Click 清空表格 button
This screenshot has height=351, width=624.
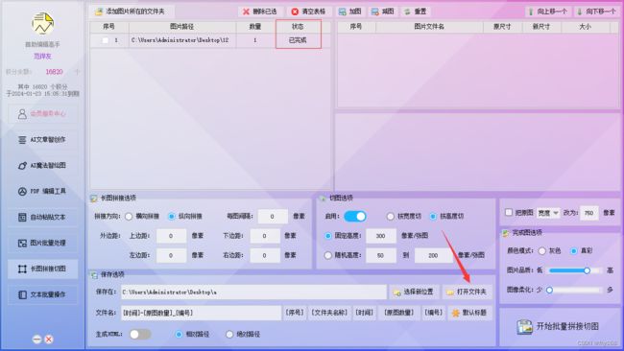pos(309,12)
